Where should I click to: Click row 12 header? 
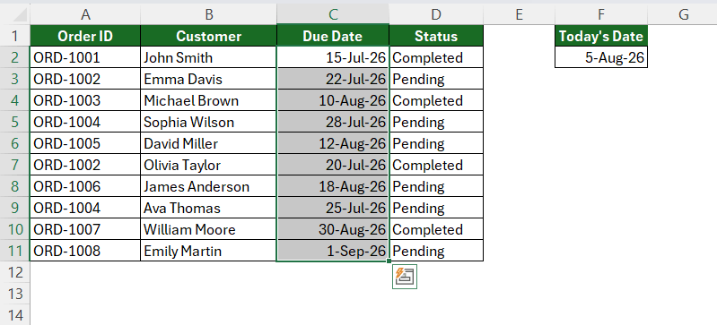[15, 272]
